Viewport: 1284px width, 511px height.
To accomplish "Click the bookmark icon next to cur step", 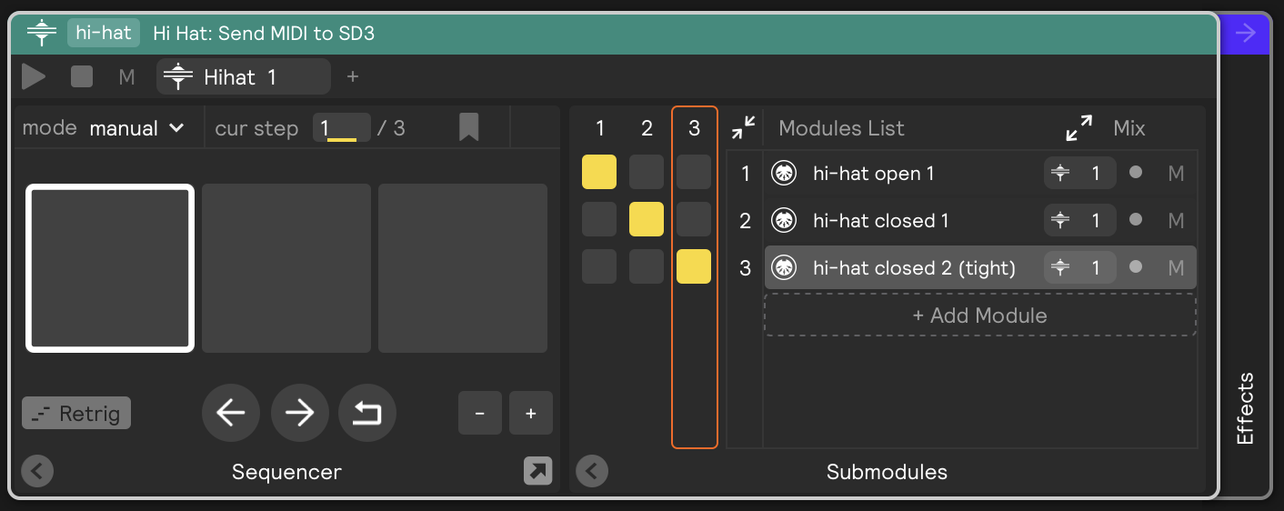I will point(468,128).
